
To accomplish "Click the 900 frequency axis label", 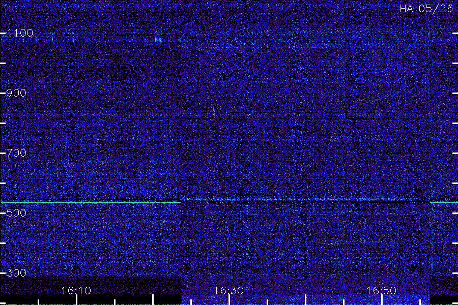I will pos(16,93).
